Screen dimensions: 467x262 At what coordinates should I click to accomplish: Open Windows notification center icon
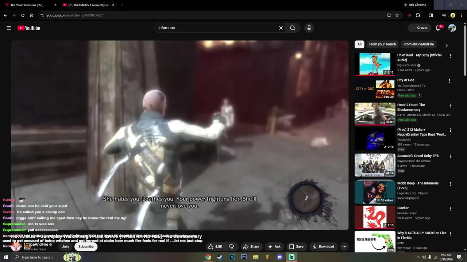pos(459,257)
